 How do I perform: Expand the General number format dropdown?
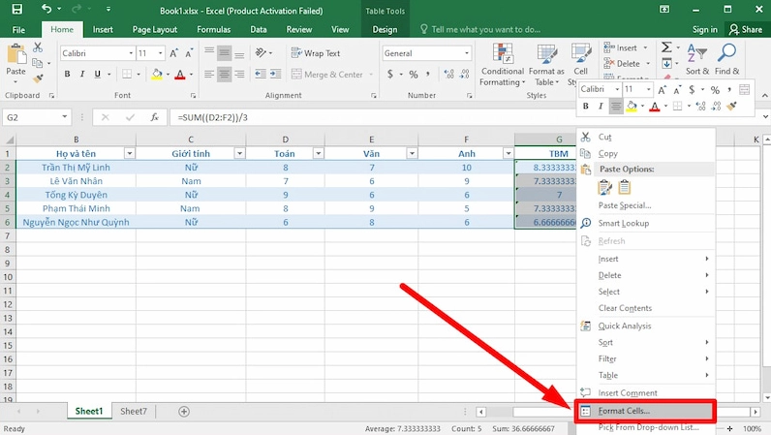tap(467, 53)
